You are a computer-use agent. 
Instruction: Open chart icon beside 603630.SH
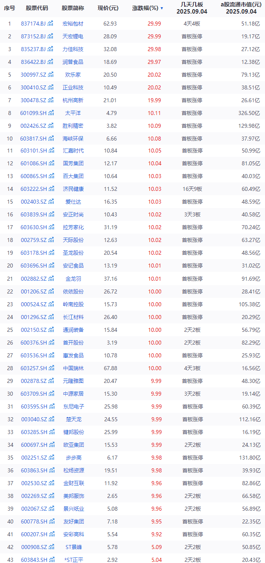tap(51, 227)
